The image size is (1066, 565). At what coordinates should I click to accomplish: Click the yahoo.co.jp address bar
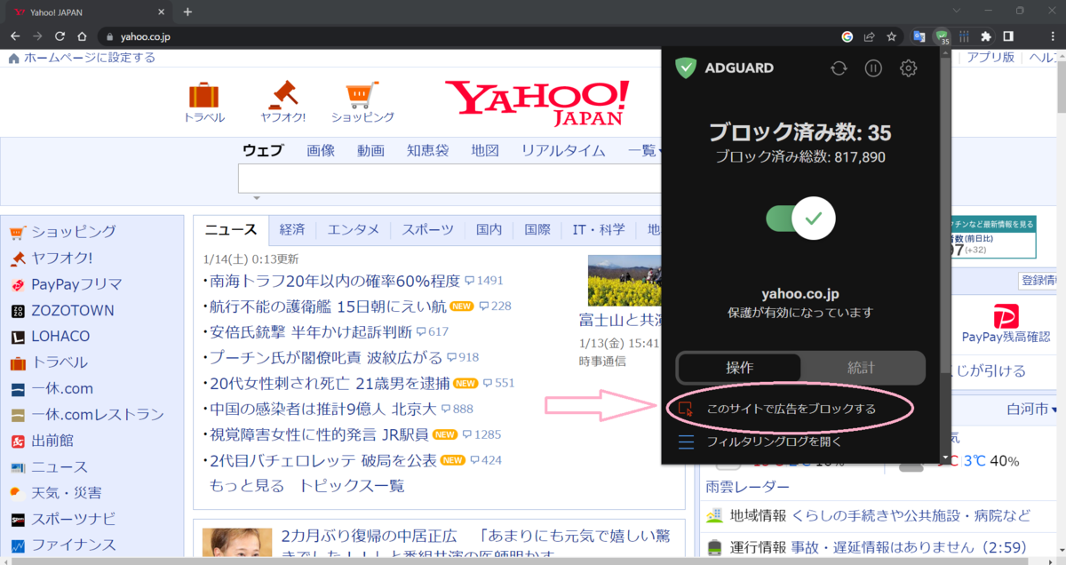471,36
